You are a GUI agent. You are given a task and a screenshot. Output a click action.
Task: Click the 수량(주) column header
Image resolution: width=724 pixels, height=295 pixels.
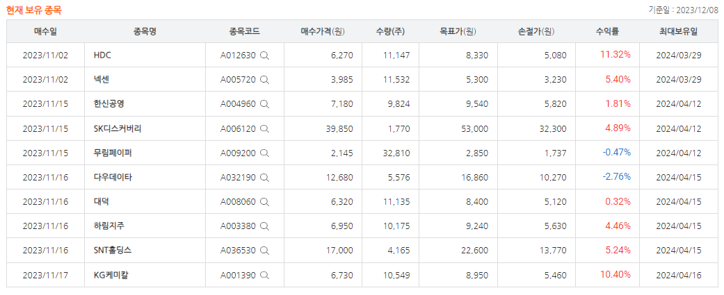(x=391, y=31)
